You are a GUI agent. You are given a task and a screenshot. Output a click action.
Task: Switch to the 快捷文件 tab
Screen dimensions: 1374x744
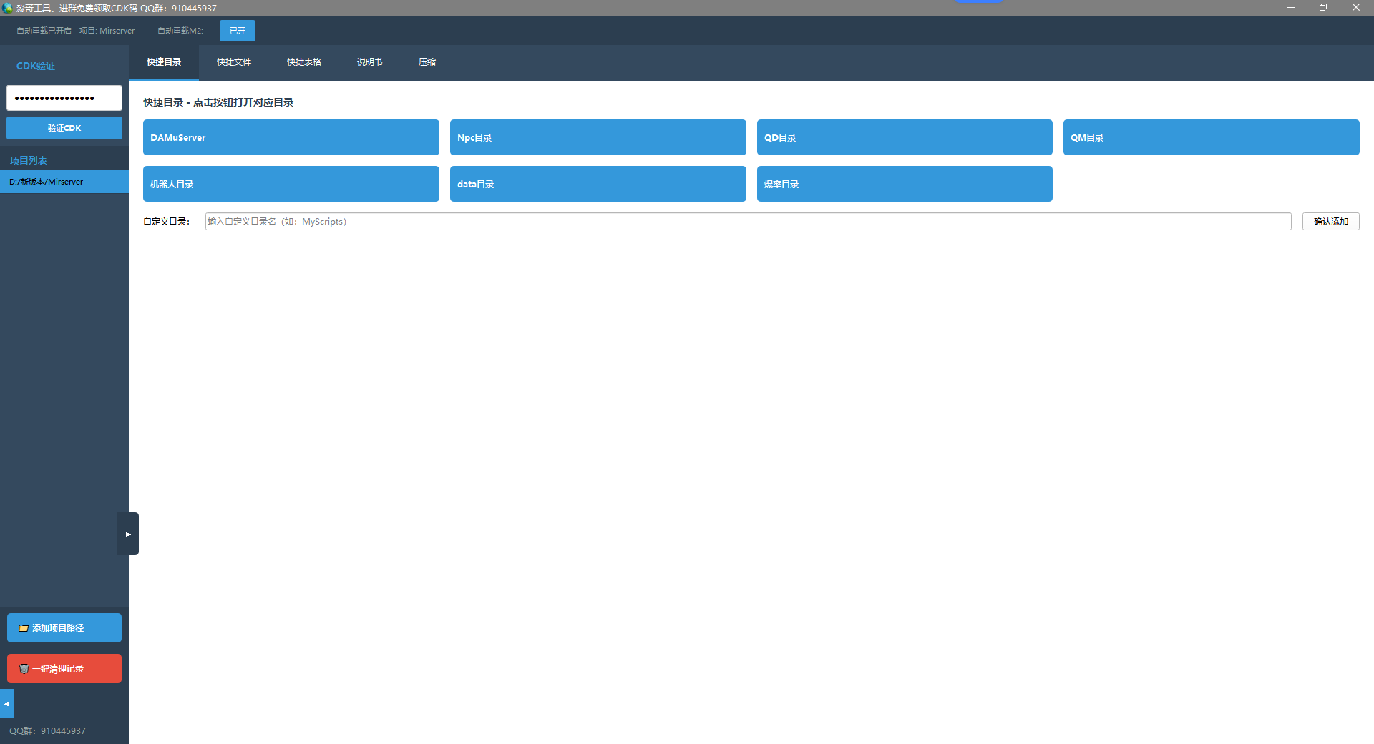pos(234,62)
